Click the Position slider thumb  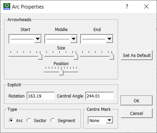(x=61, y=72)
